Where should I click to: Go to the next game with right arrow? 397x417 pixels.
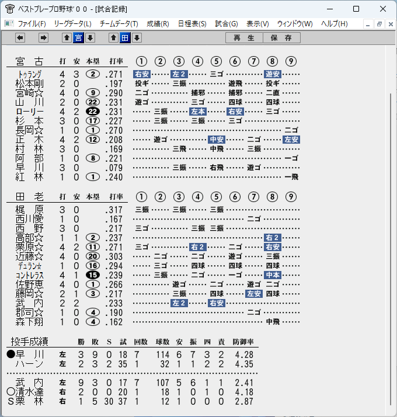(x=43, y=38)
